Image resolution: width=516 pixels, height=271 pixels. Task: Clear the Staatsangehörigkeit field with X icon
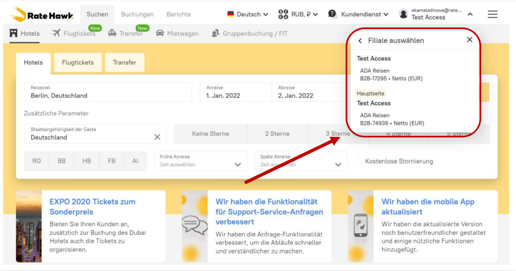[x=157, y=137]
